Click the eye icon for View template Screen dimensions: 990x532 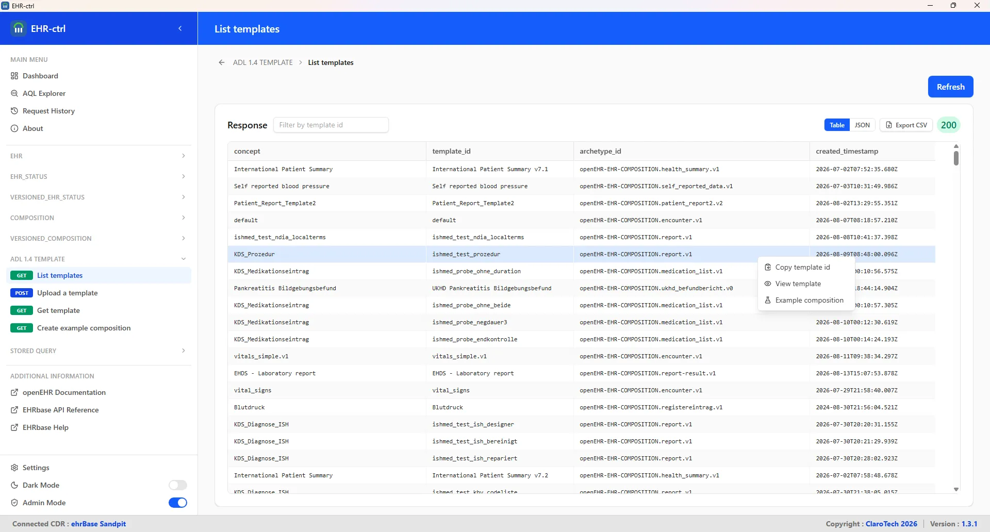click(x=768, y=284)
